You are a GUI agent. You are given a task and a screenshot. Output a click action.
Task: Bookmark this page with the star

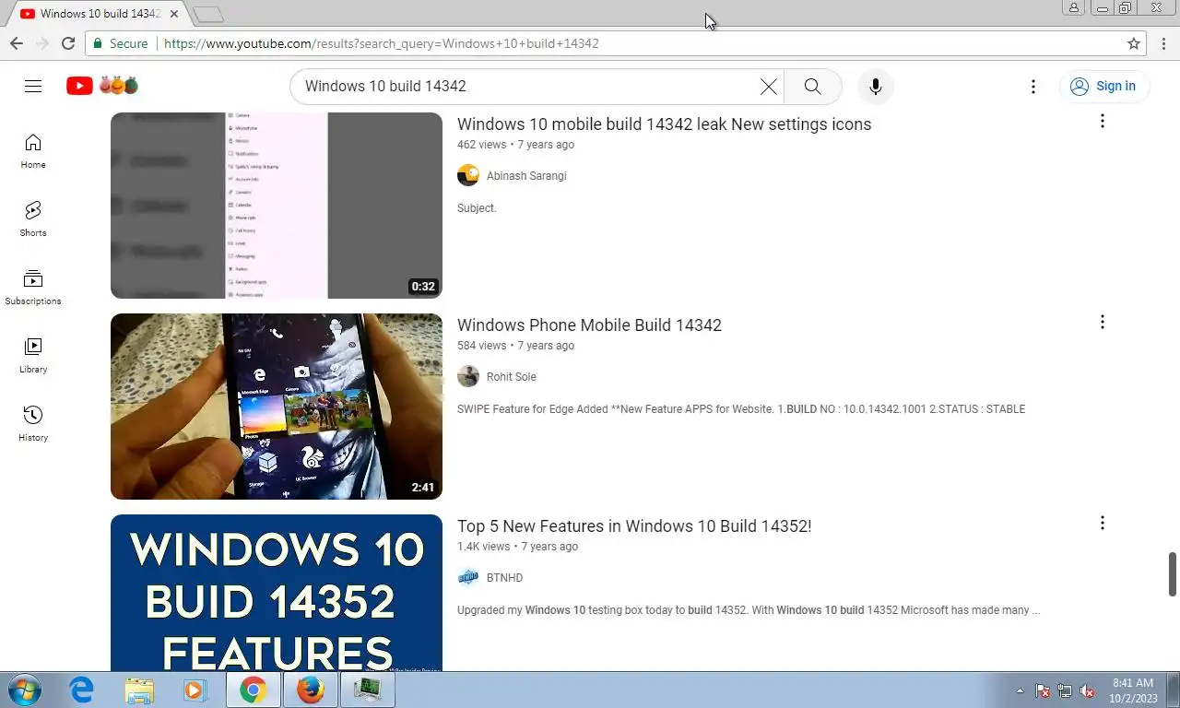(x=1134, y=43)
